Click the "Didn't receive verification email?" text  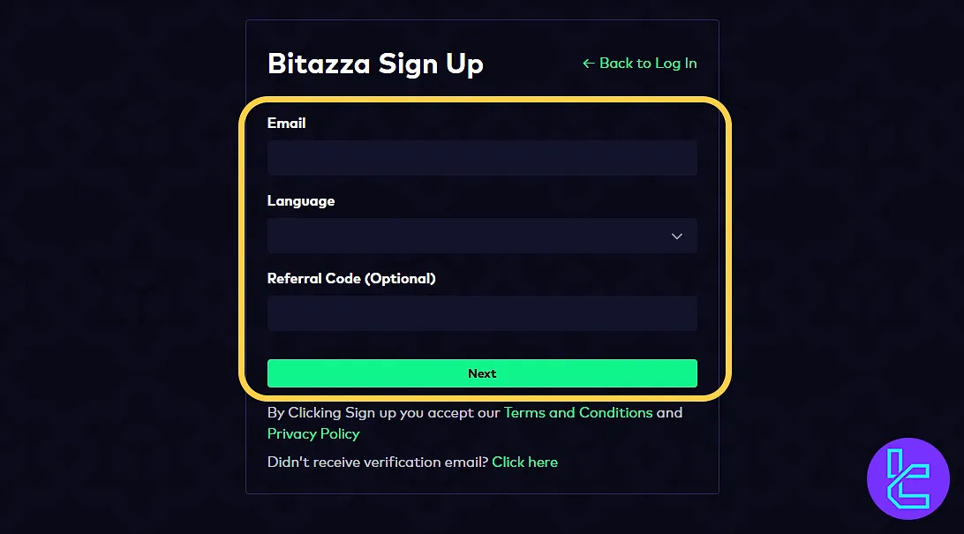[x=377, y=462]
